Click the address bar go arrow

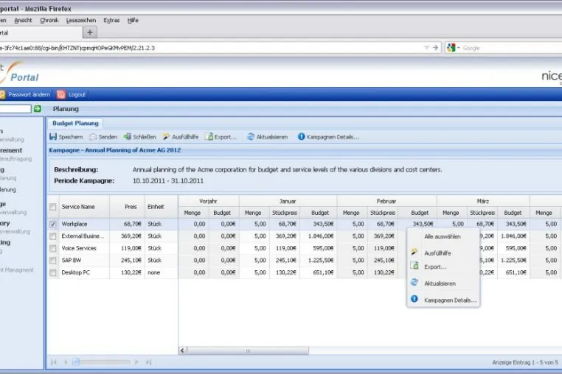coord(435,48)
